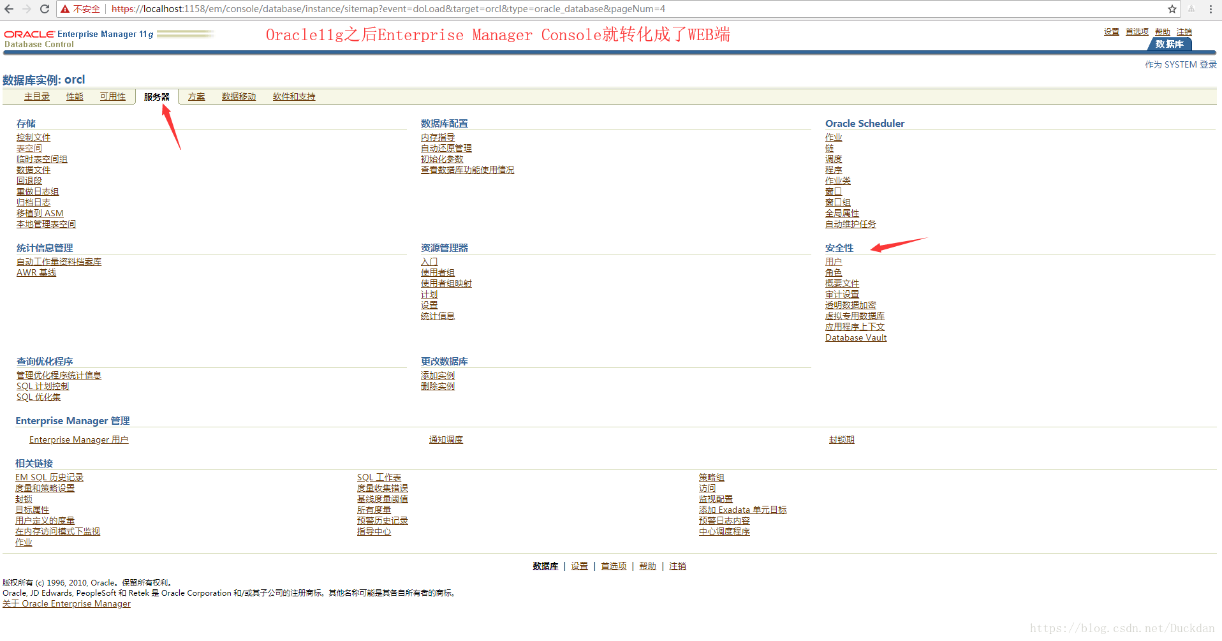1222x641 pixels.
Task: Open the SQL 计划控制 link
Action: [x=43, y=387]
